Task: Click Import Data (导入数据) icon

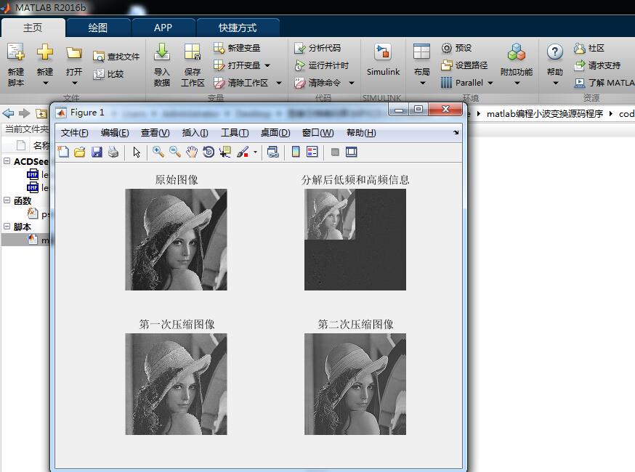Action: click(x=161, y=52)
